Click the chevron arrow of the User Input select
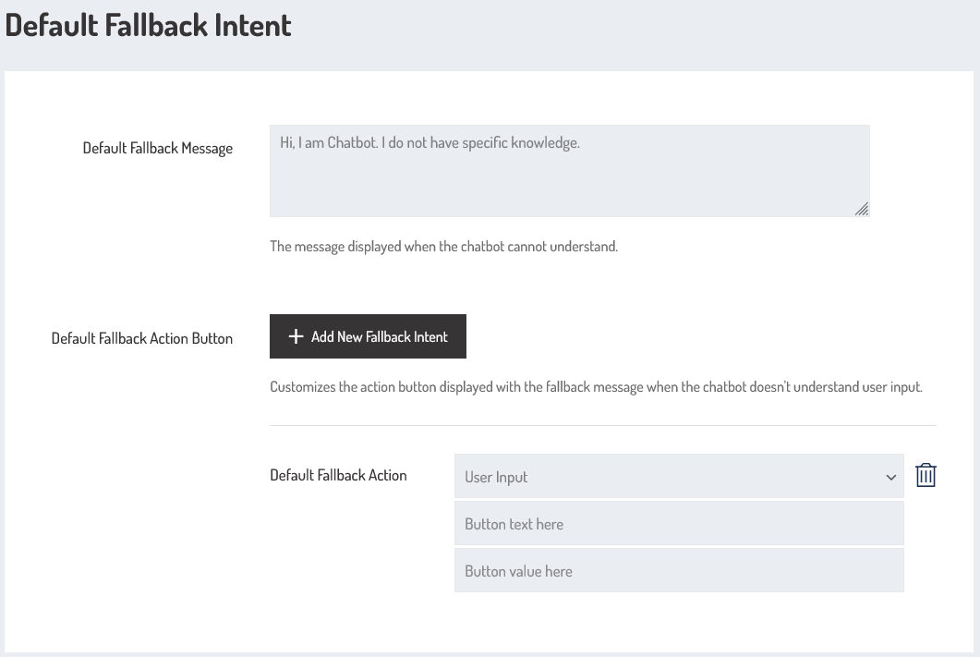 [891, 478]
